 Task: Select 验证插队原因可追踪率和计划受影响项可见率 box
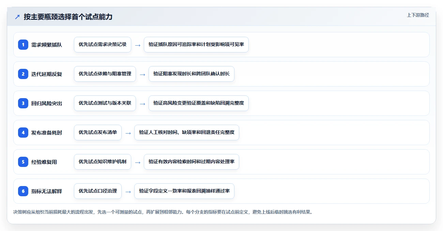[x=196, y=45]
